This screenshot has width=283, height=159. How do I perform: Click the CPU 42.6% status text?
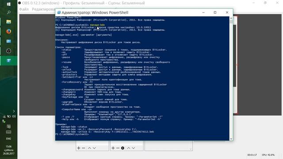pyautogui.click(x=268, y=155)
